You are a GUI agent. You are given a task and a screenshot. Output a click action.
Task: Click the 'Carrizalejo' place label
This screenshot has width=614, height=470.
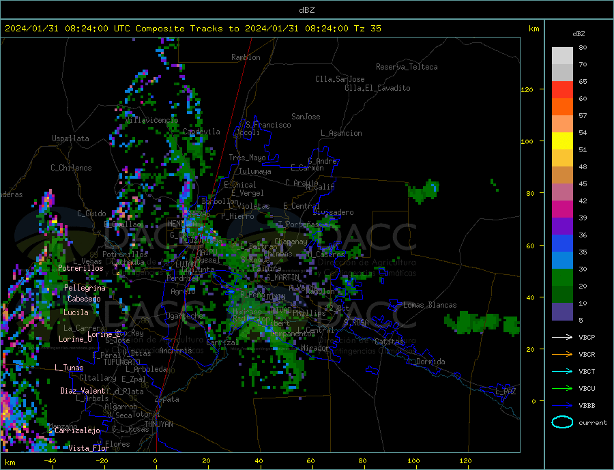(77, 430)
